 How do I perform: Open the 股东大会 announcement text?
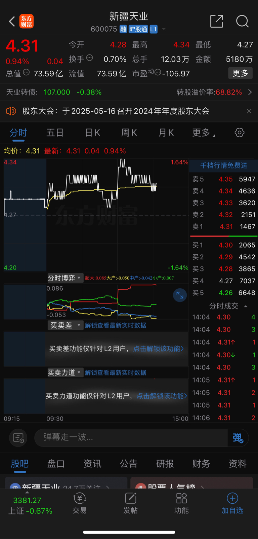coord(116,111)
